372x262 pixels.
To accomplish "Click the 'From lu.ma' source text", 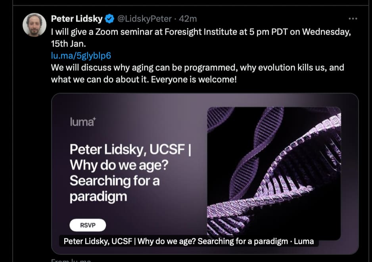I will click(x=71, y=260).
